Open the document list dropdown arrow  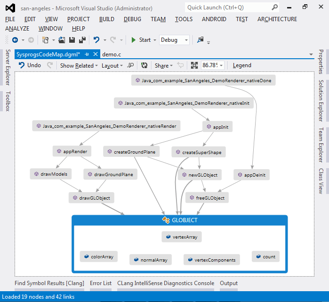pyautogui.click(x=311, y=54)
